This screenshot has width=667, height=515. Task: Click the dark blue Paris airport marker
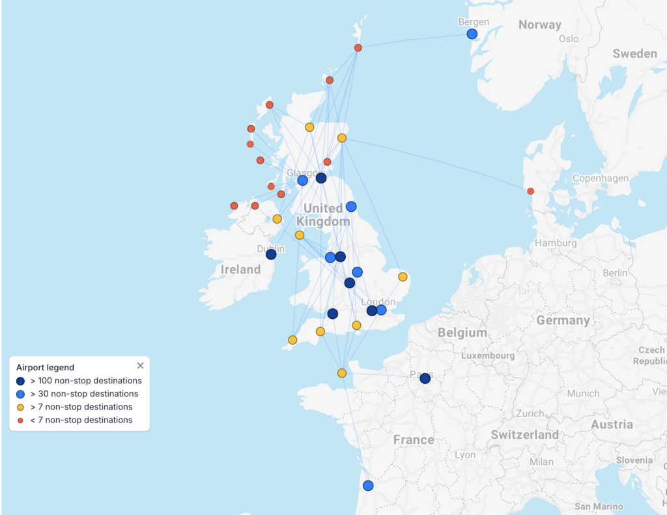point(425,378)
